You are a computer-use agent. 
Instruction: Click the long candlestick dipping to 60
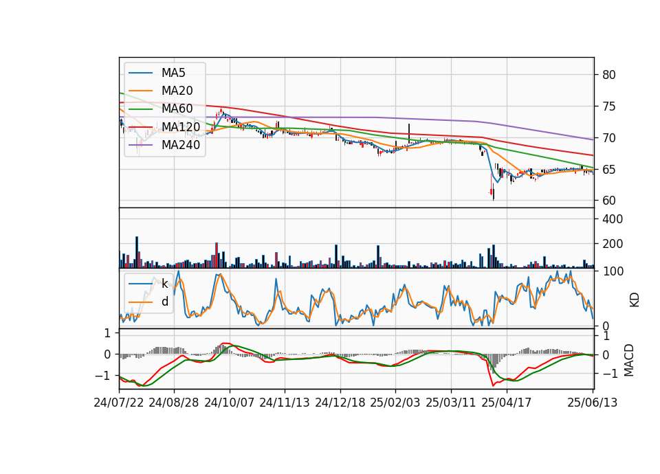coord(494,192)
